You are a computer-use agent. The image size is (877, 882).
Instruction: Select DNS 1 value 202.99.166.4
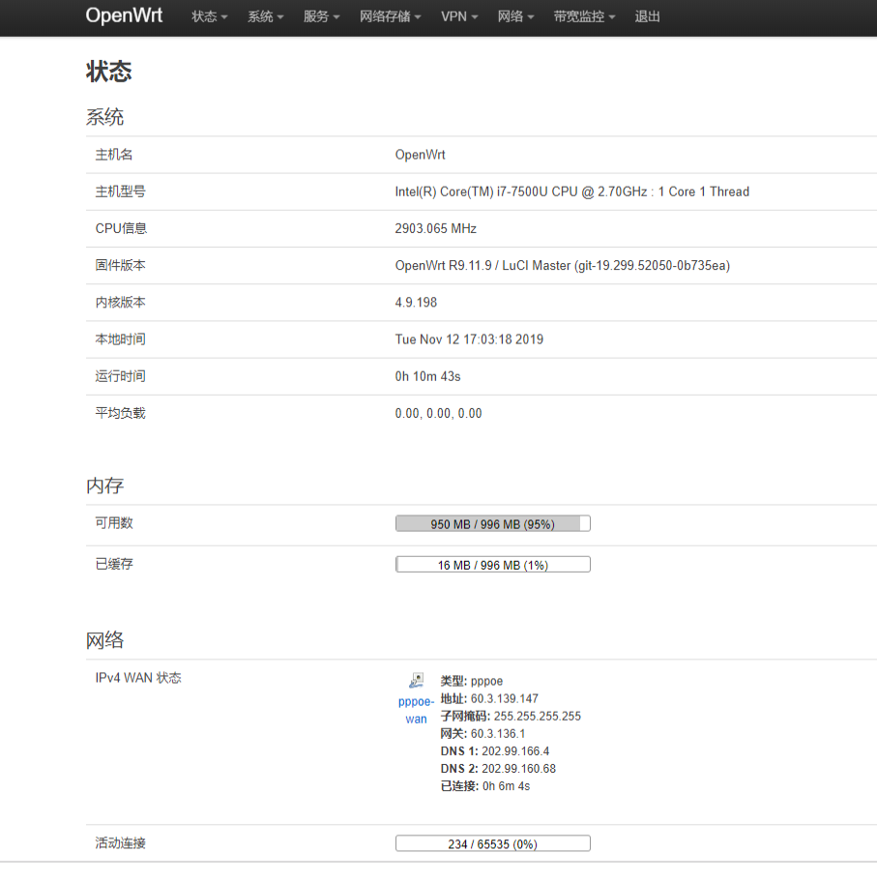tap(515, 750)
